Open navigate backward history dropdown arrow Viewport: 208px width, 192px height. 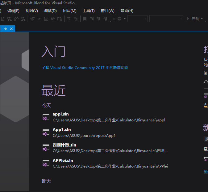[x=125, y=19]
